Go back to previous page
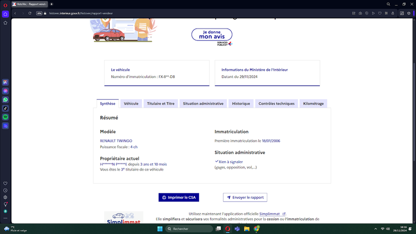The width and height of the screenshot is (416, 234). [x=15, y=14]
